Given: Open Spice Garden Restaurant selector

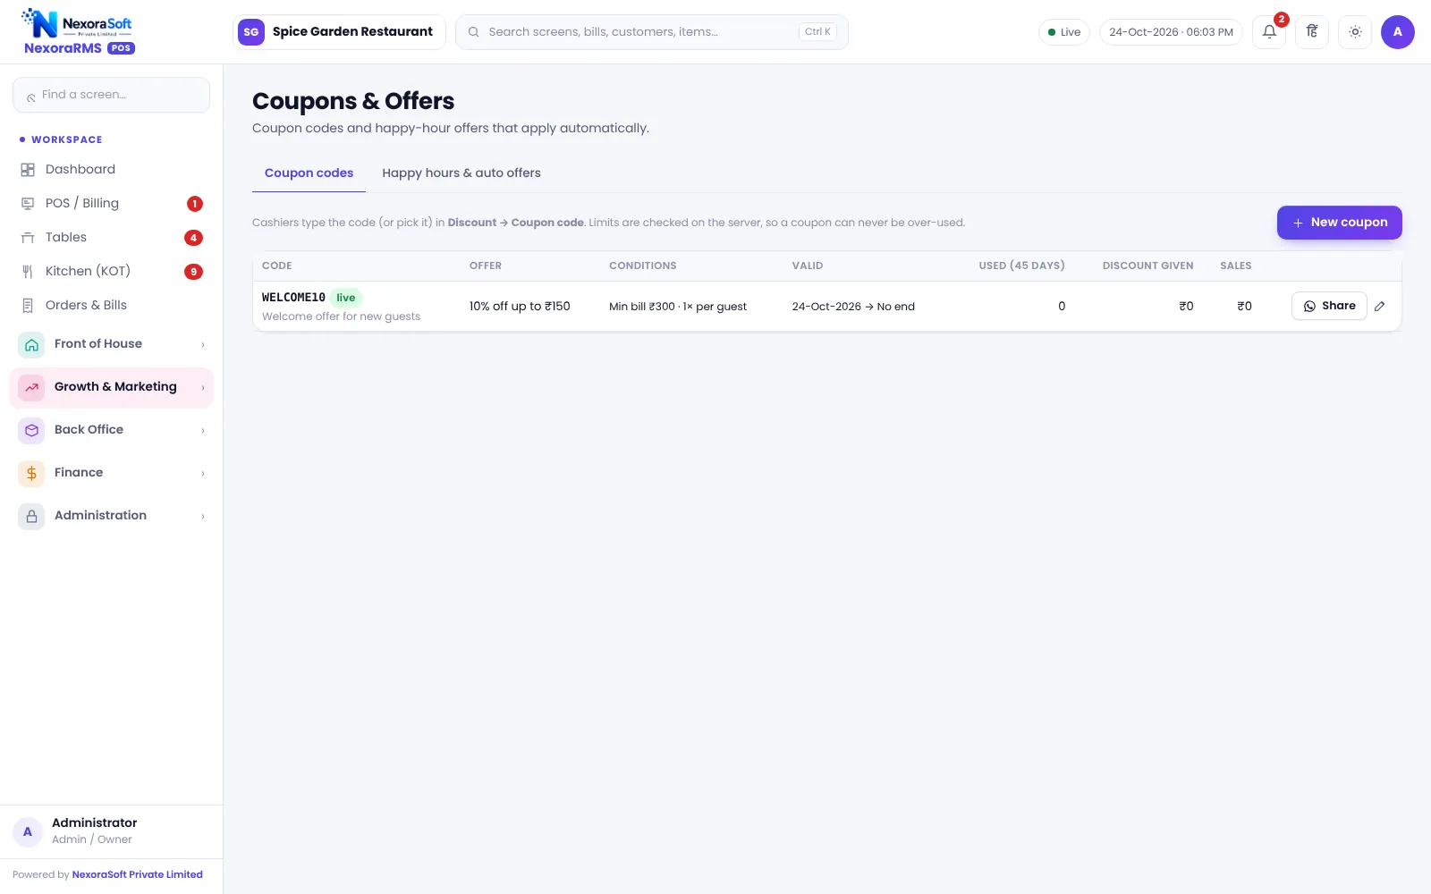Looking at the screenshot, I should pyautogui.click(x=339, y=32).
